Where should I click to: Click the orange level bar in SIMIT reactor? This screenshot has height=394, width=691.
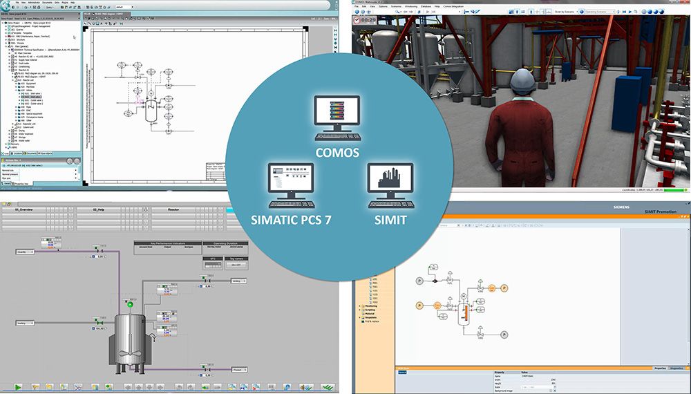466,313
